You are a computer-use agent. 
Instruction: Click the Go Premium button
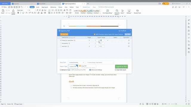pyautogui.click(x=176, y=4)
